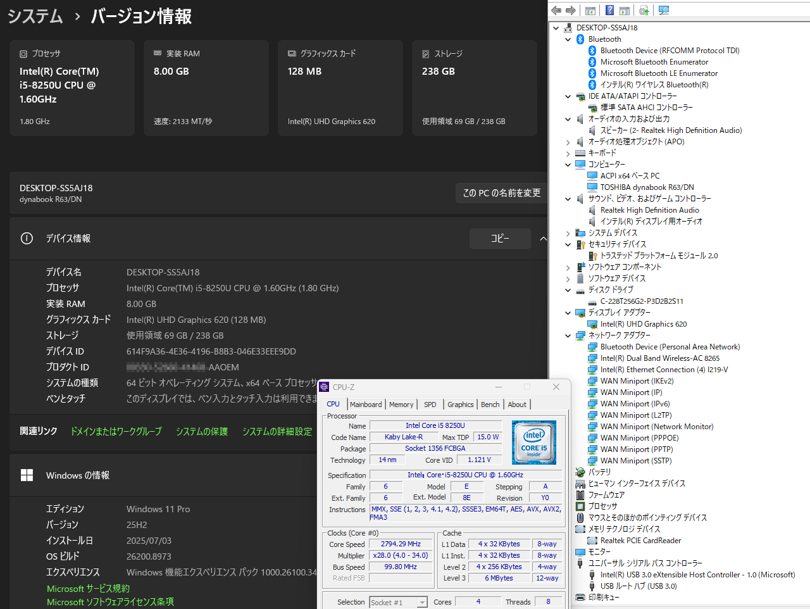Select Realtek PCIE CardReader device
Viewport: 810px width, 609px height.
tap(640, 541)
